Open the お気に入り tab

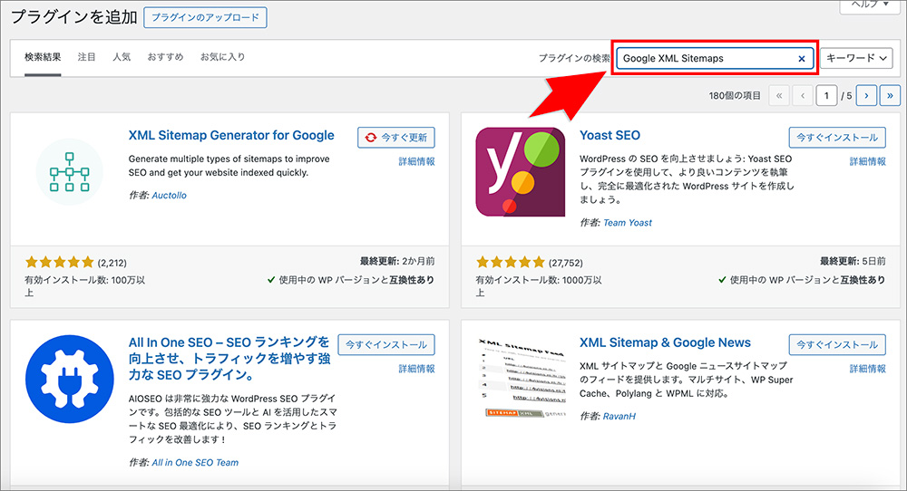pyautogui.click(x=223, y=56)
